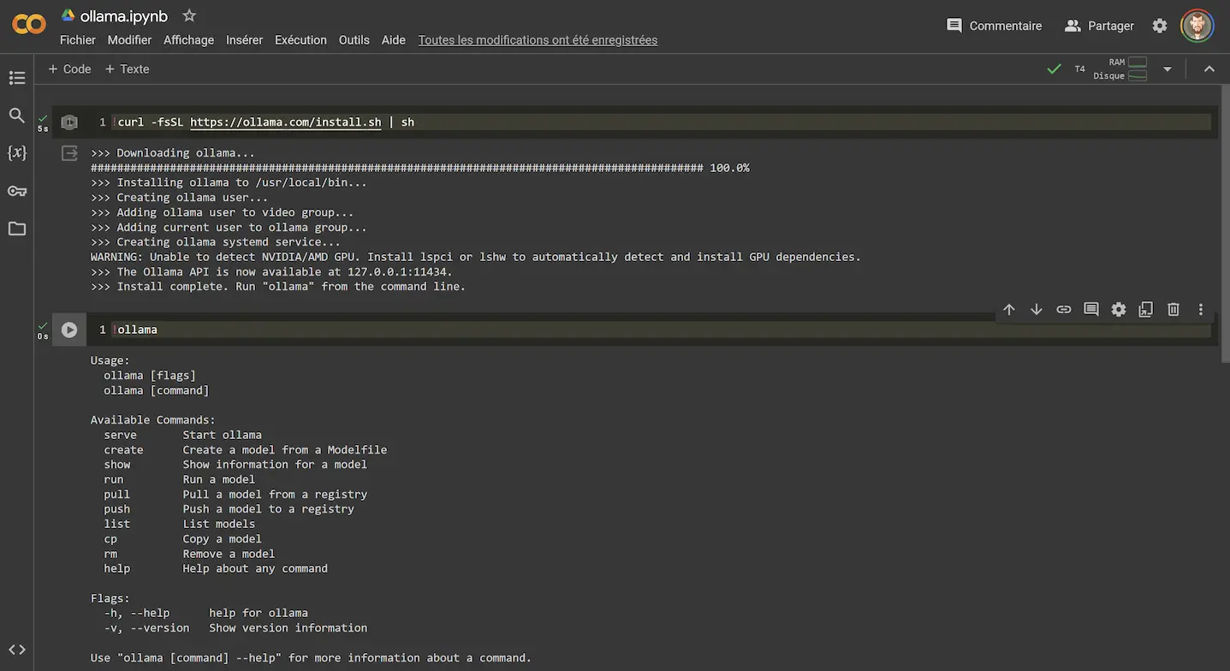The image size is (1230, 671).
Task: Click the Partager button
Action: tap(1099, 26)
